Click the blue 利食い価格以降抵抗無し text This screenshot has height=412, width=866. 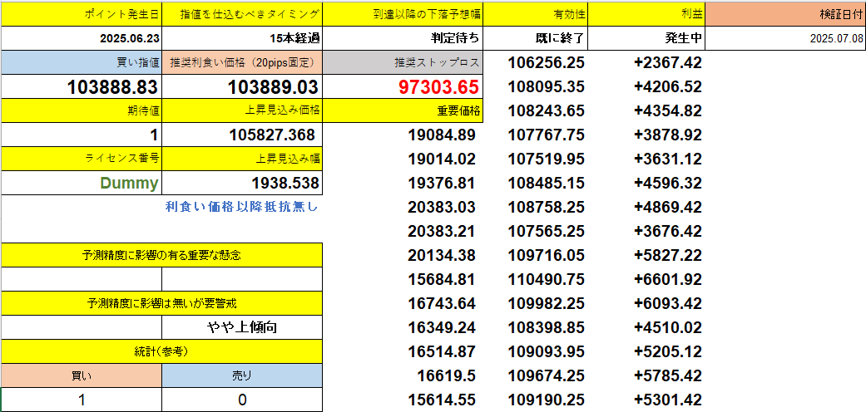click(242, 207)
